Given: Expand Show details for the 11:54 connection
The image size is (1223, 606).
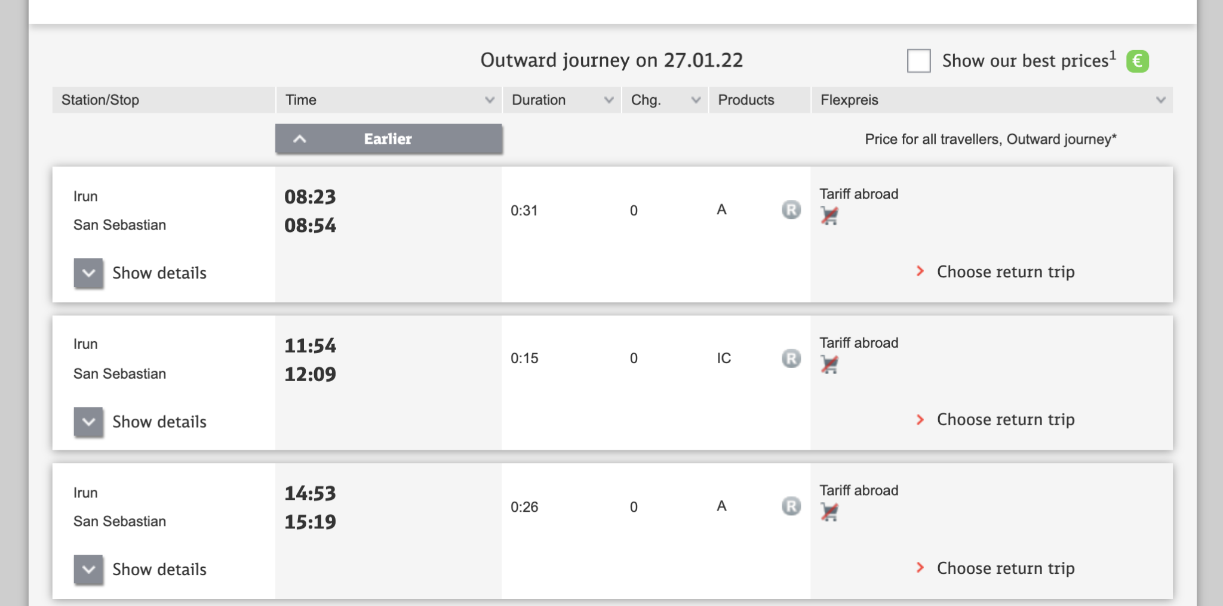Looking at the screenshot, I should 89,422.
